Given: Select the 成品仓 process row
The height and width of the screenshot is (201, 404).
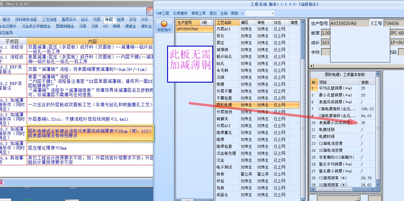Looking at the screenshot, I should click(x=257, y=195).
